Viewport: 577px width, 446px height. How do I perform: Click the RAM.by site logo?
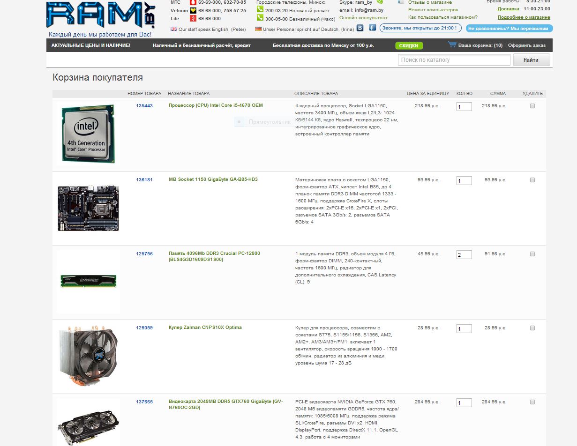(101, 15)
